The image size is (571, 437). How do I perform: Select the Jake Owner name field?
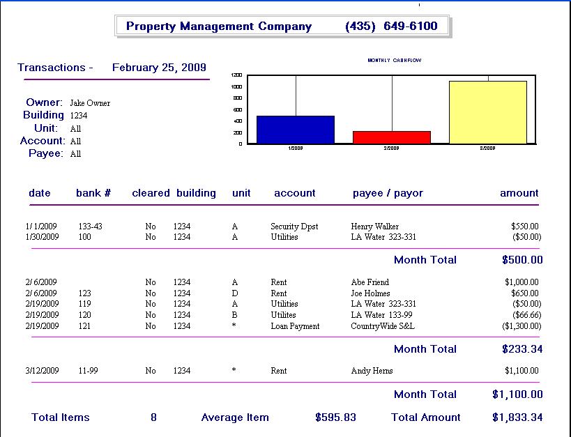[x=90, y=103]
